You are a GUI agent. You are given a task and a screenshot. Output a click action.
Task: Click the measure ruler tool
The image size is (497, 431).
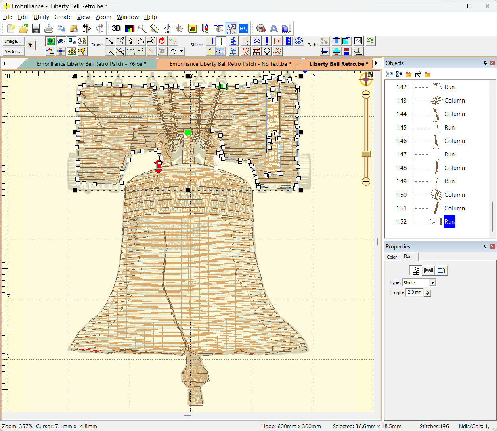(155, 28)
